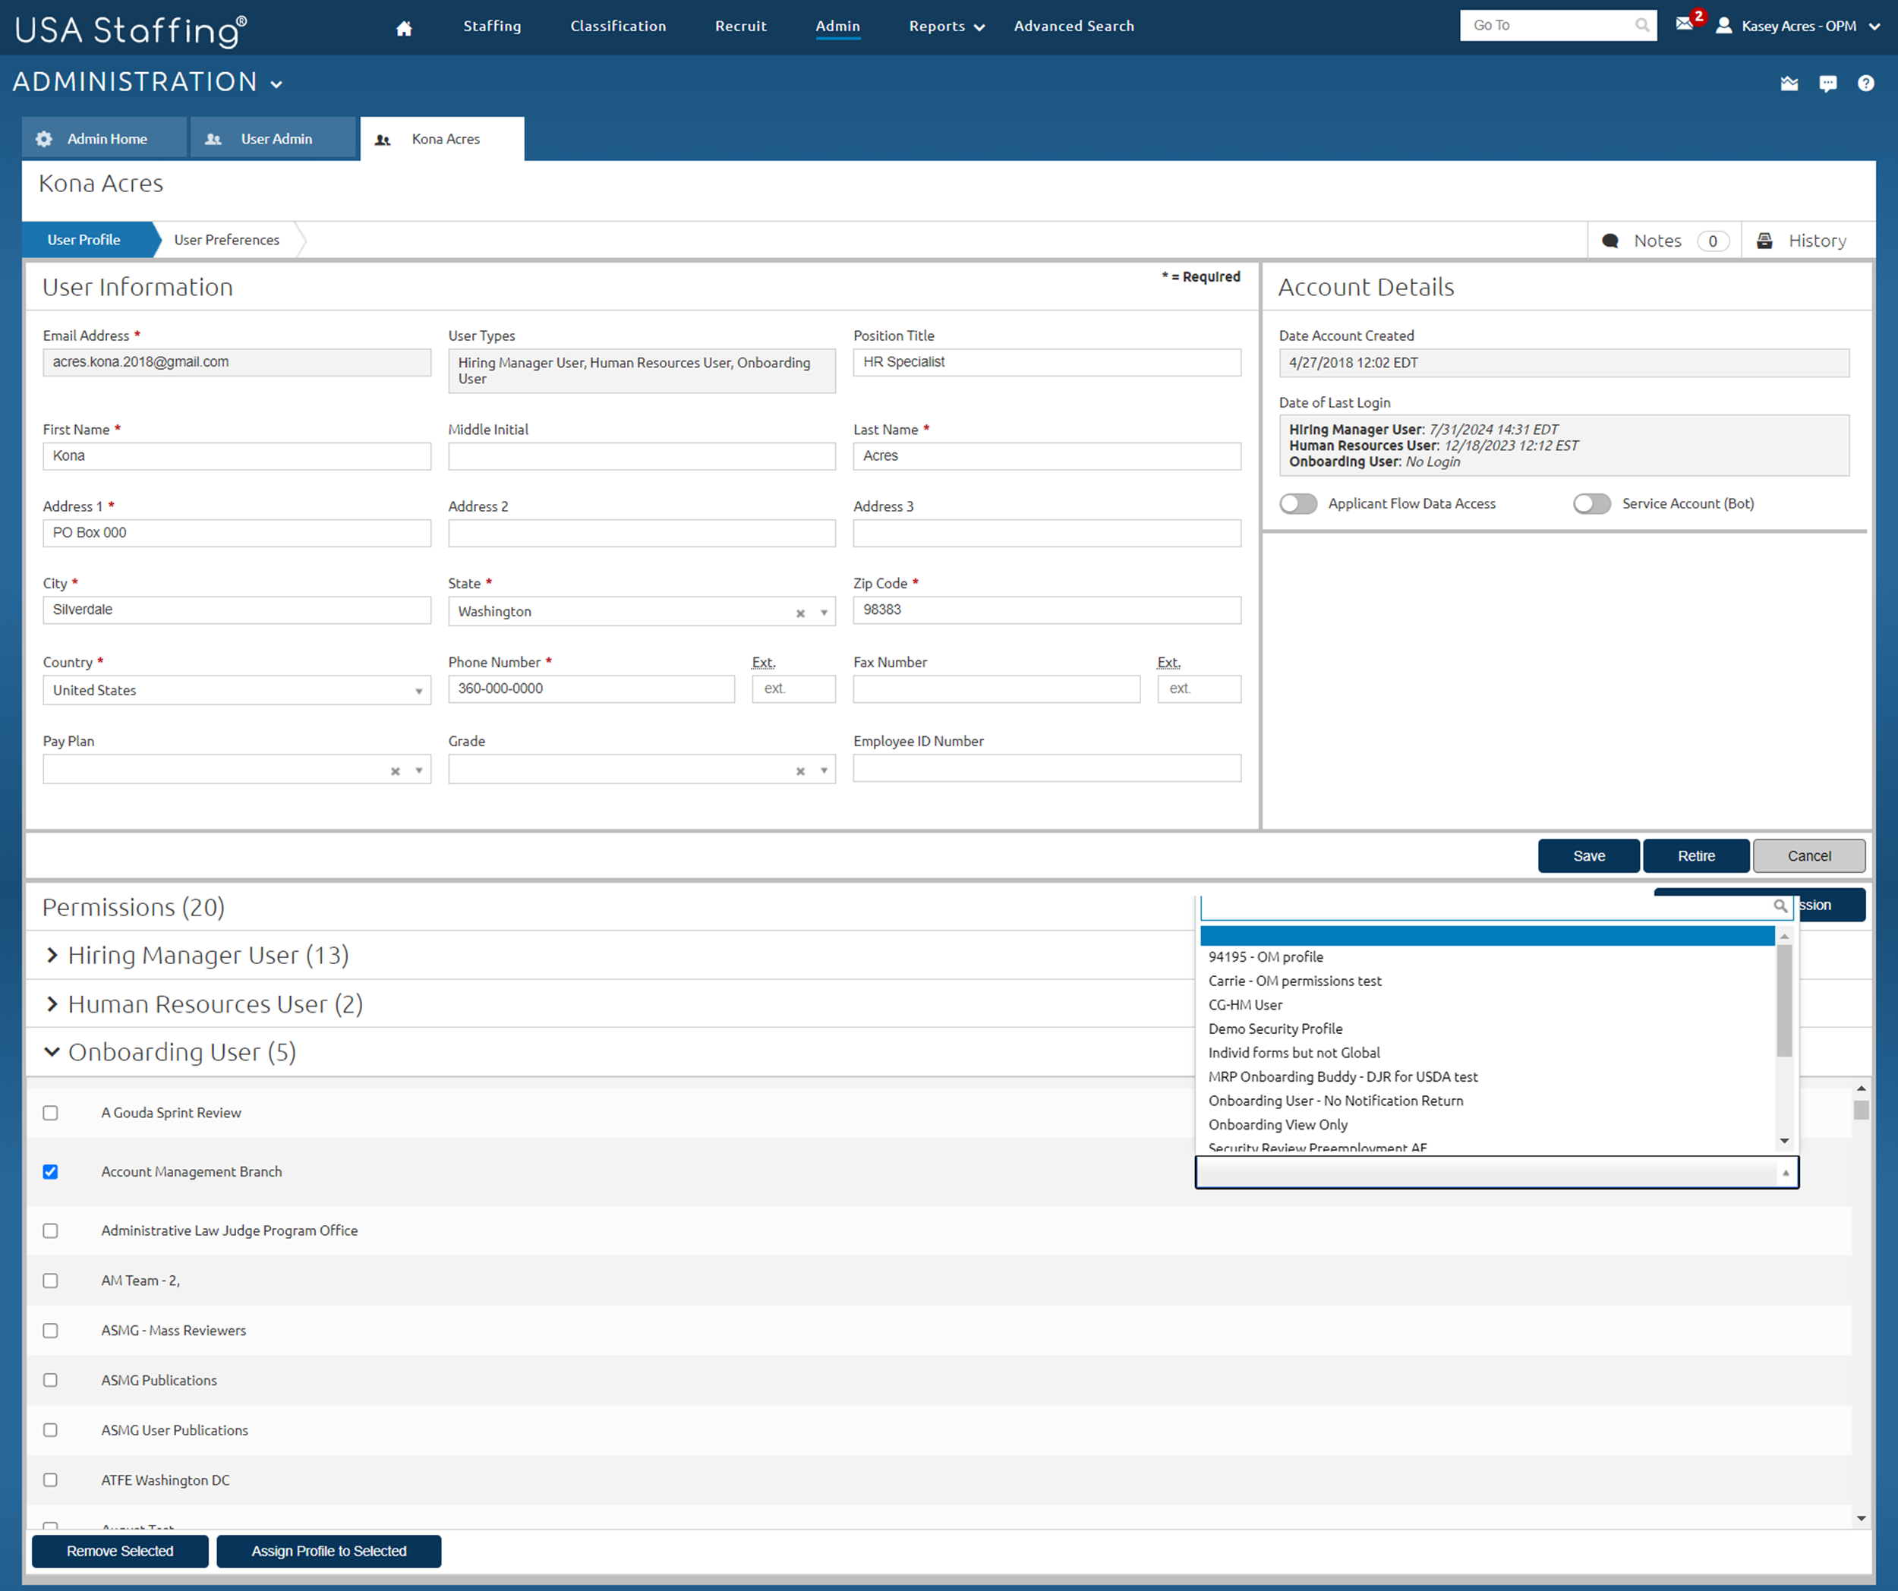This screenshot has height=1591, width=1898.
Task: Check the ASMG Publications checkbox
Action: [x=51, y=1381]
